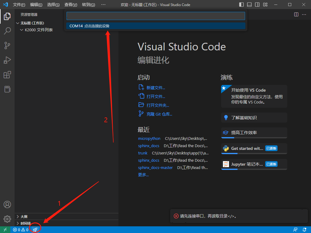
Task: Open the 文件(F) menu
Action: [x=19, y=5]
